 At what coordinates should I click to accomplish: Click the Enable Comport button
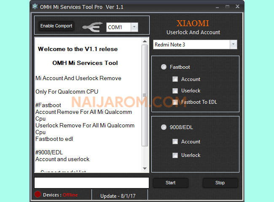coord(56,26)
